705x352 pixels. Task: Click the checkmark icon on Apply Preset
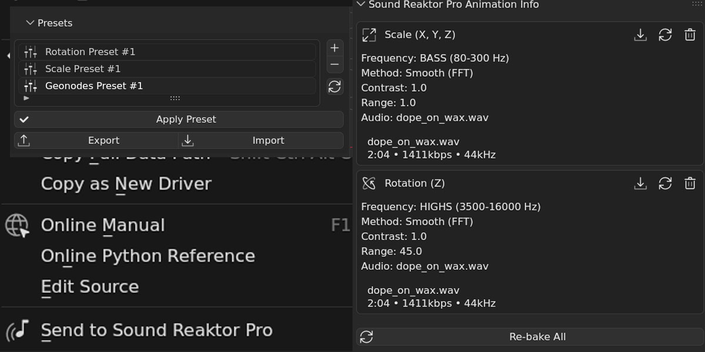(x=24, y=119)
